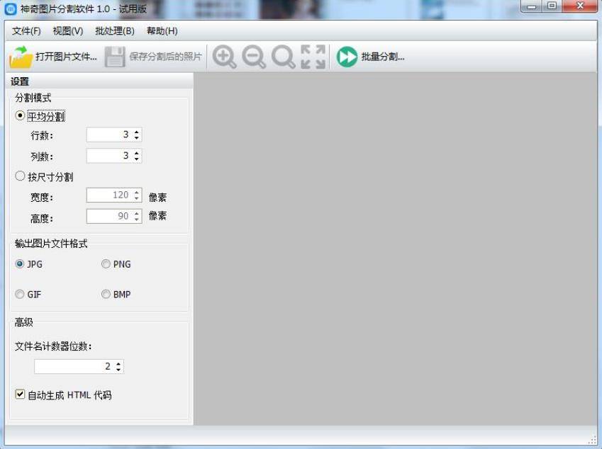
Task: Increase the 文件名计数器位数 spinner value
Action: [x=118, y=363]
